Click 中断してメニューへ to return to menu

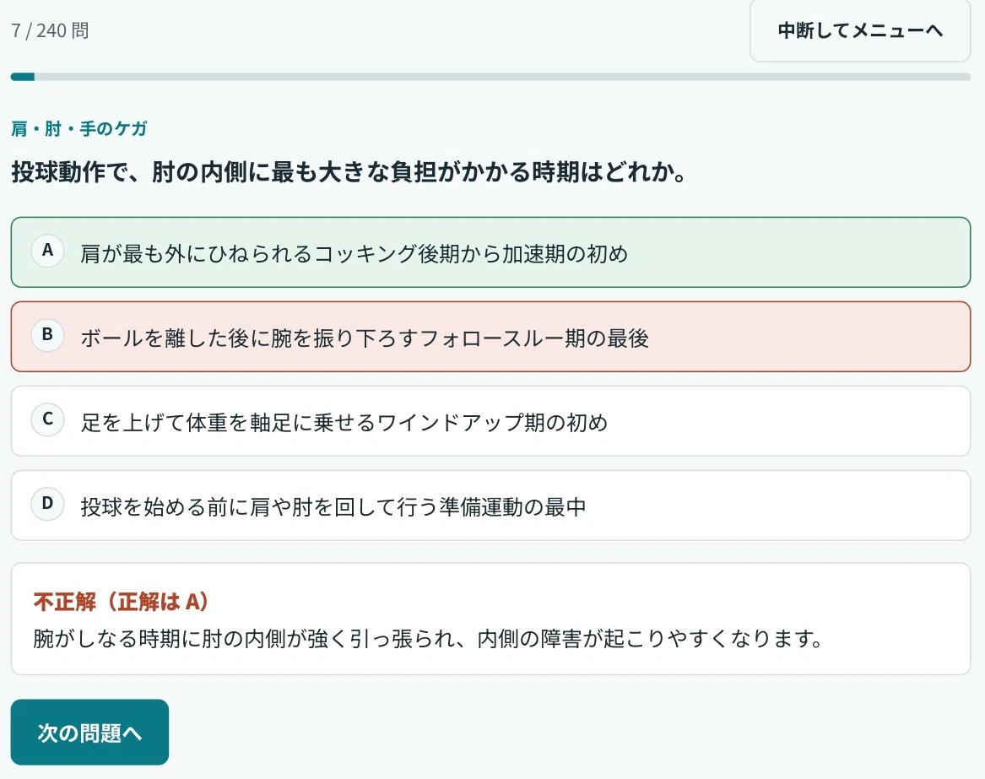pos(860,30)
